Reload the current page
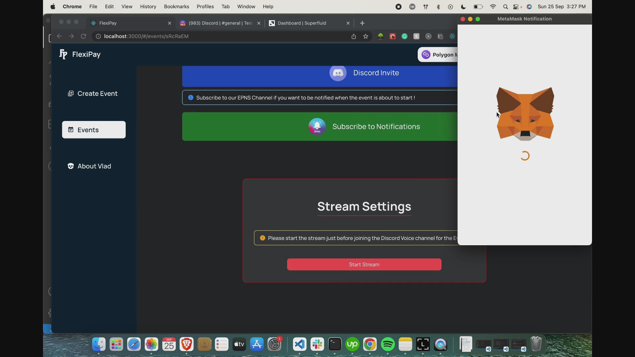The width and height of the screenshot is (635, 357). coord(83,36)
